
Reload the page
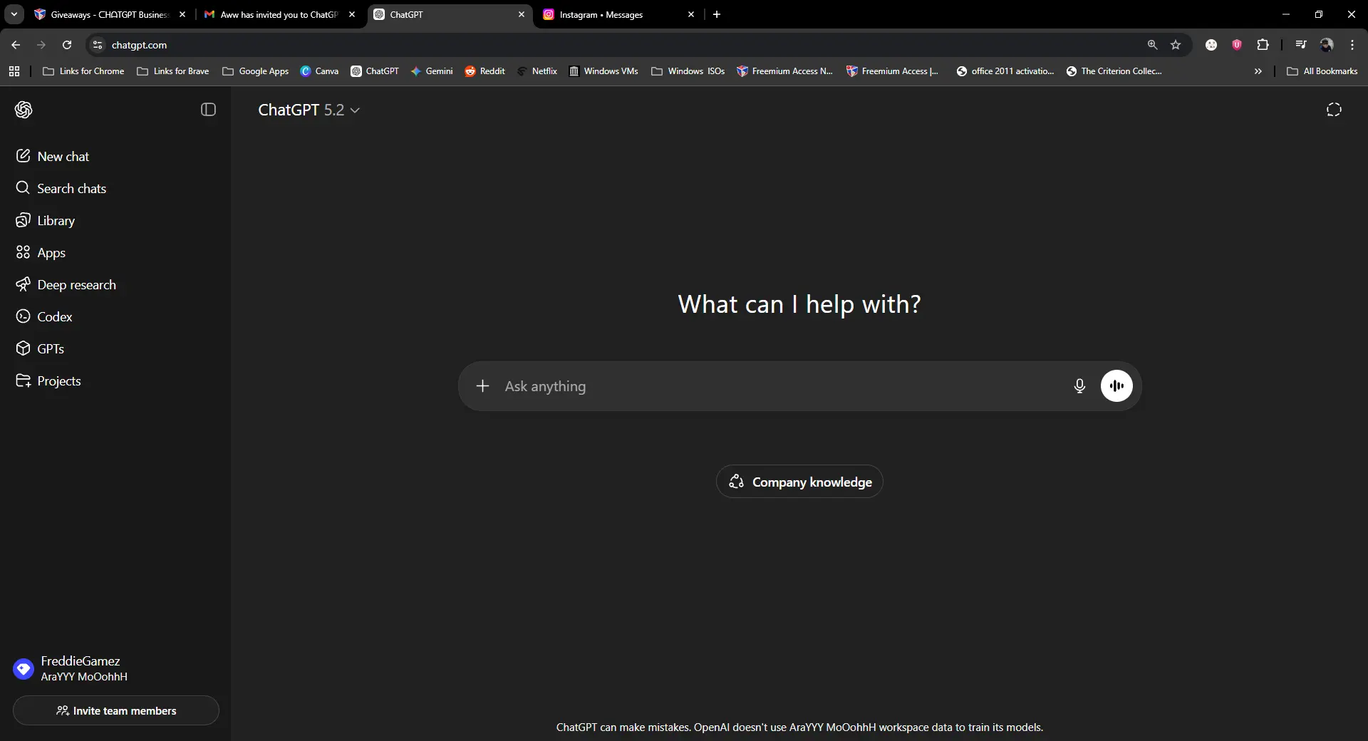click(x=67, y=45)
